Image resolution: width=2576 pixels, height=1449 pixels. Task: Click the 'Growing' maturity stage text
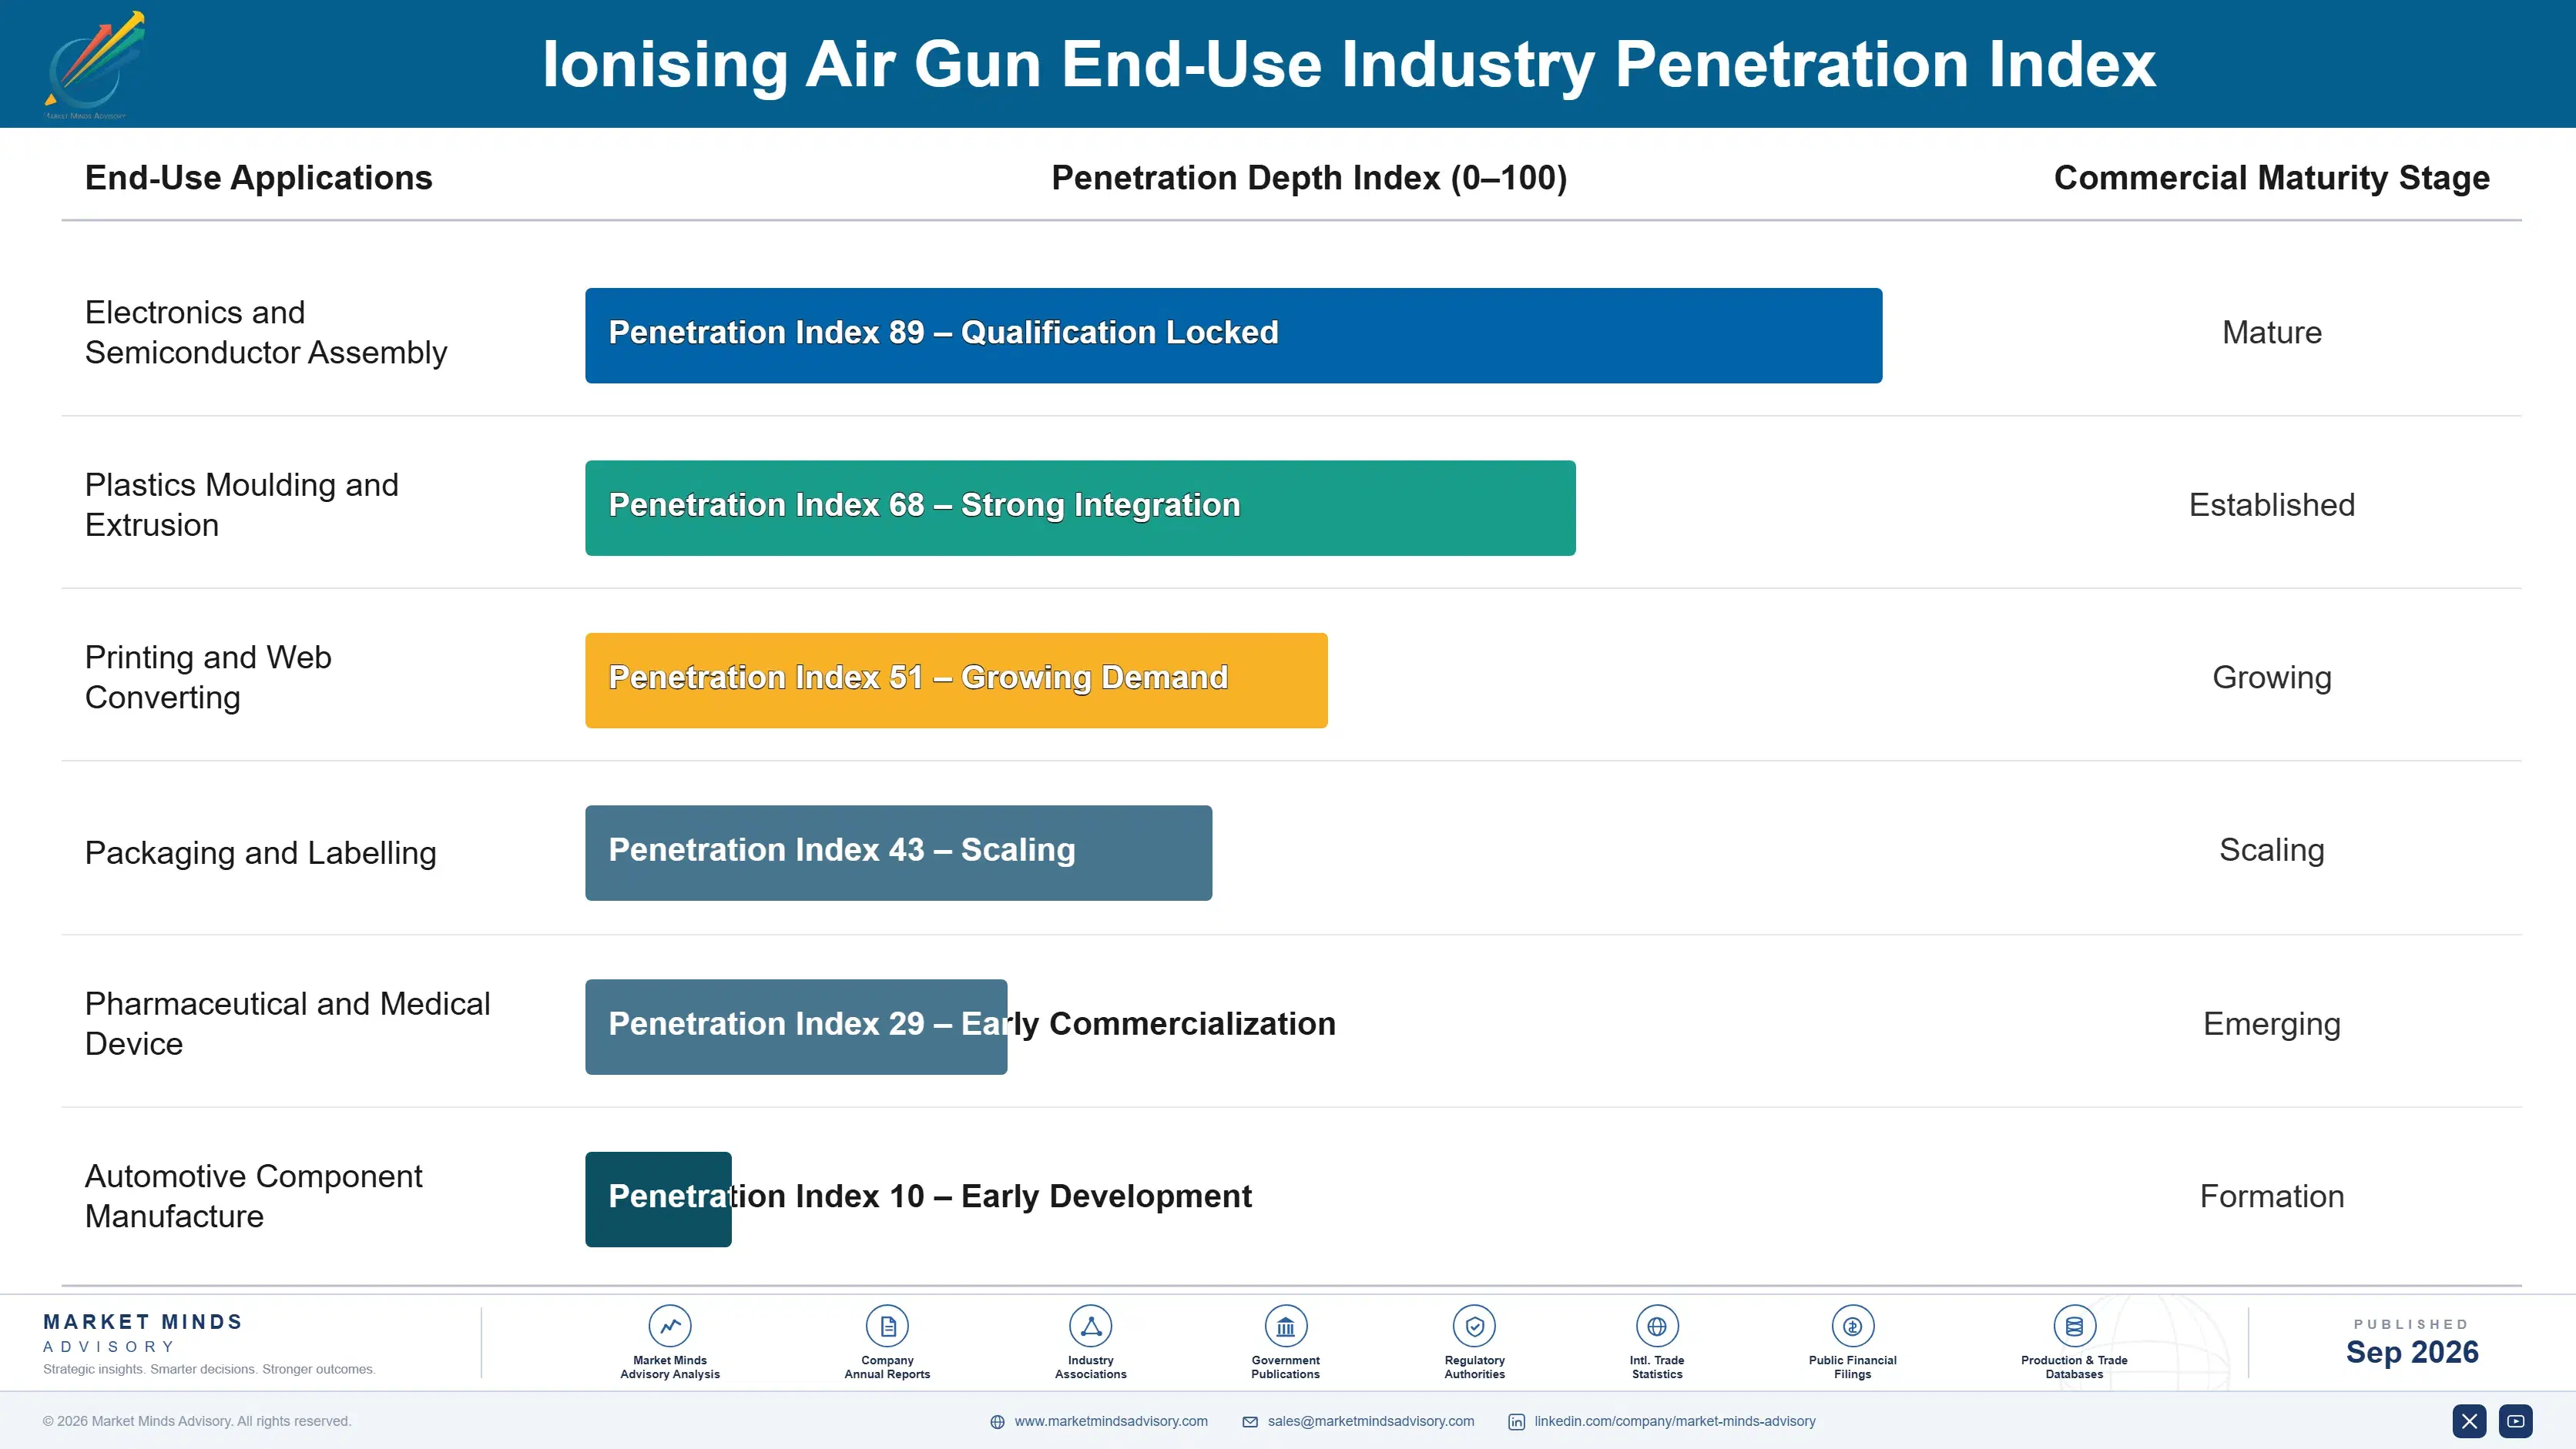2272,678
